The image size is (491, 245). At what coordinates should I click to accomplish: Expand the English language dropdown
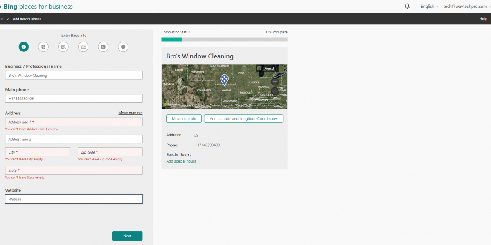coord(429,7)
